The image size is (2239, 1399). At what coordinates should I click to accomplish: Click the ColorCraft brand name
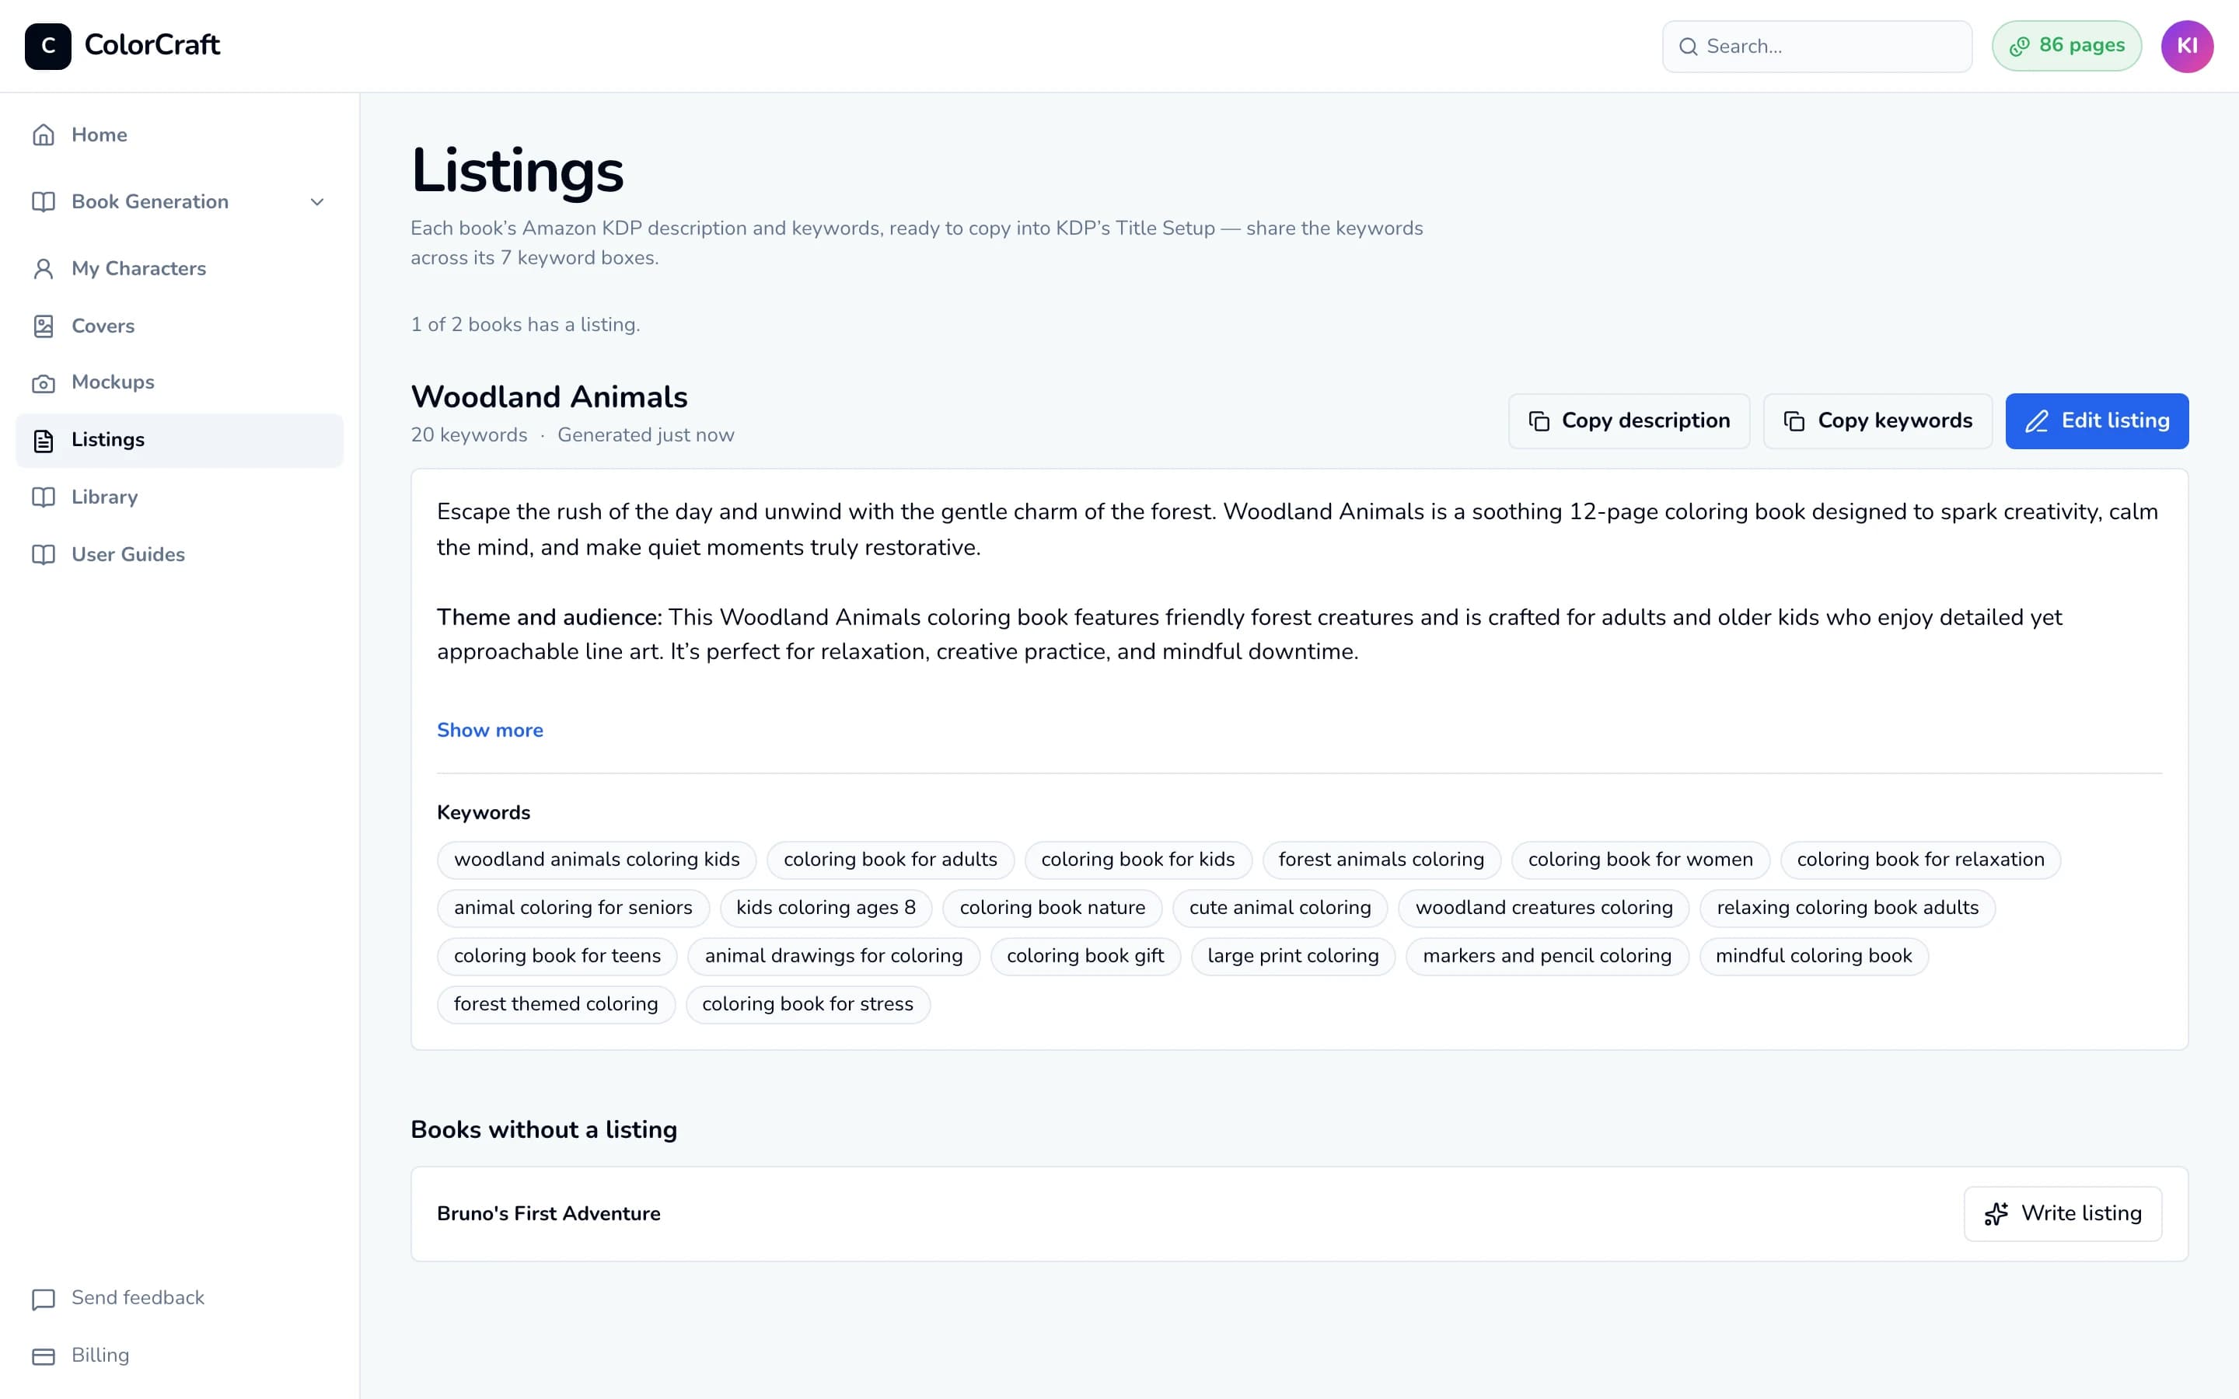(152, 44)
